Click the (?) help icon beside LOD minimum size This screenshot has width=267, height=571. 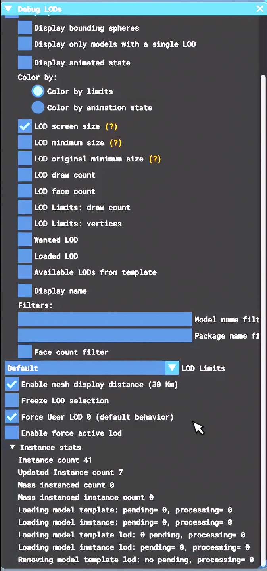point(115,143)
